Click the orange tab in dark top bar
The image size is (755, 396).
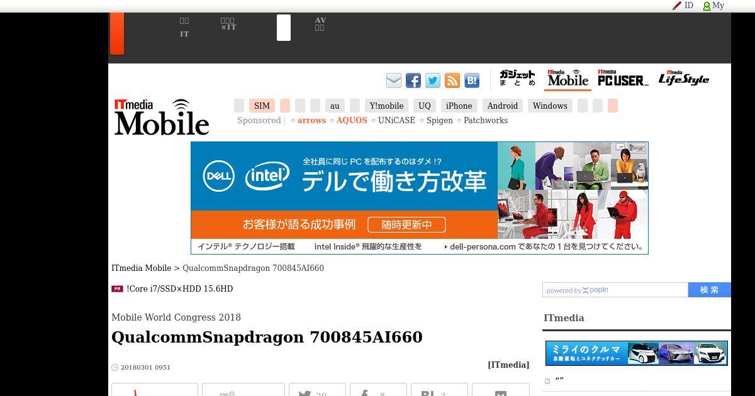click(x=117, y=33)
